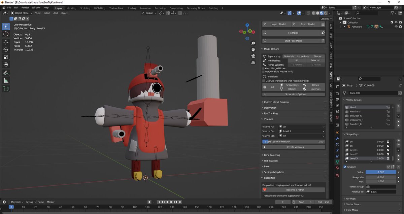Click the viewport zoom magnifier icon

[x=253, y=43]
